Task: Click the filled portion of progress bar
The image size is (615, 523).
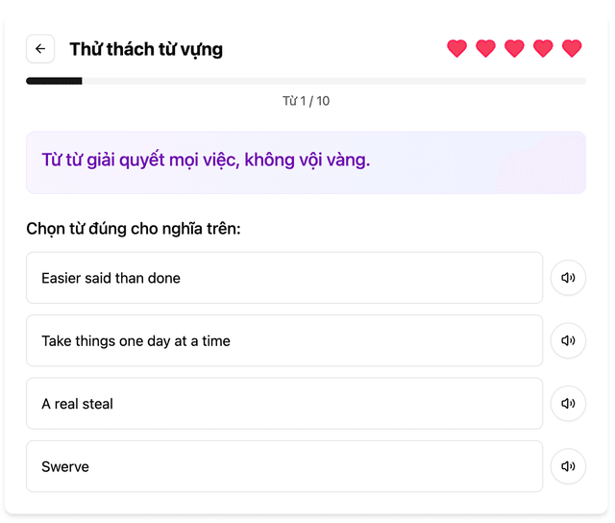Action: (54, 81)
